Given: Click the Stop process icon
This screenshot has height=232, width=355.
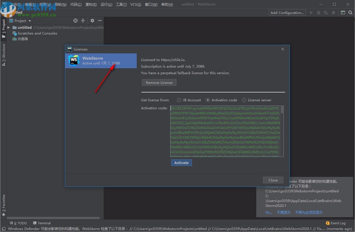Looking at the screenshot, I should click(333, 13).
